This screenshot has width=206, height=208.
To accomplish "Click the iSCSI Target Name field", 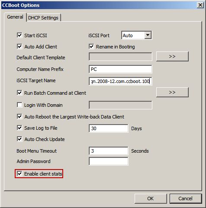I will click(x=120, y=81).
